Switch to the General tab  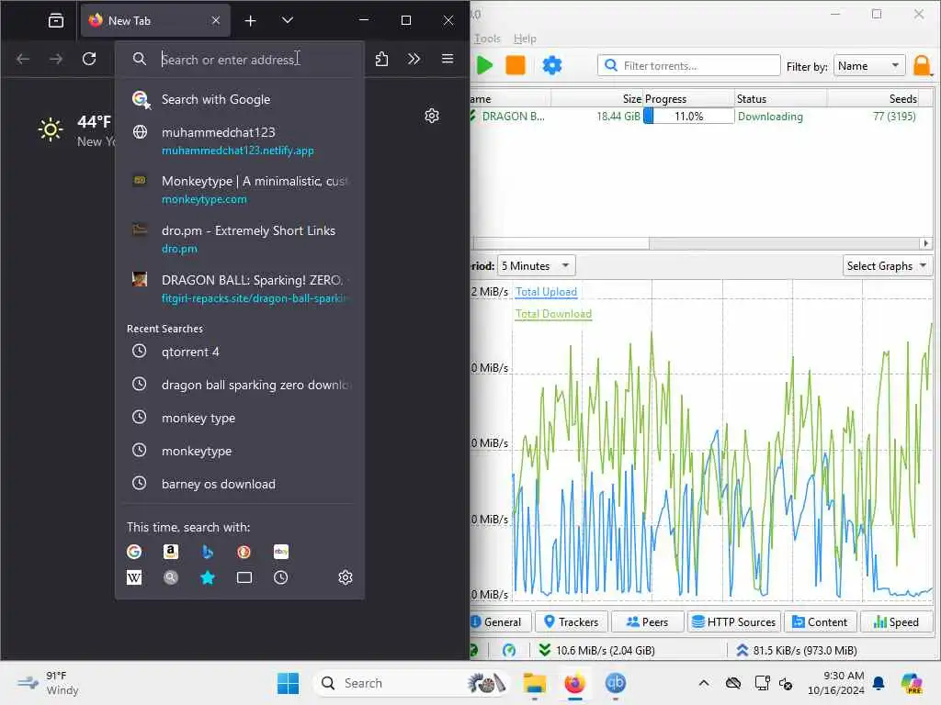pyautogui.click(x=500, y=621)
